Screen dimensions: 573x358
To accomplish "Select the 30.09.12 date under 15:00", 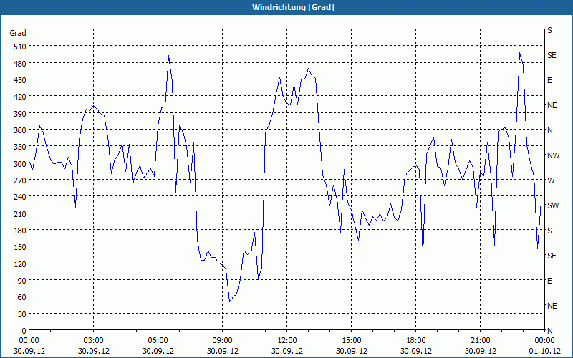I will pyautogui.click(x=352, y=351).
